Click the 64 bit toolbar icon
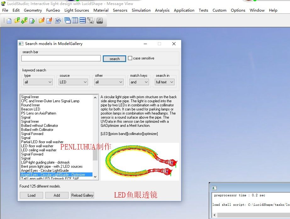The width and height of the screenshot is (290, 219). click(x=99, y=20)
